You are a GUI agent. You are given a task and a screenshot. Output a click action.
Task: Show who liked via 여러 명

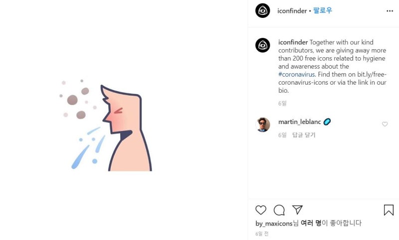[311, 223]
